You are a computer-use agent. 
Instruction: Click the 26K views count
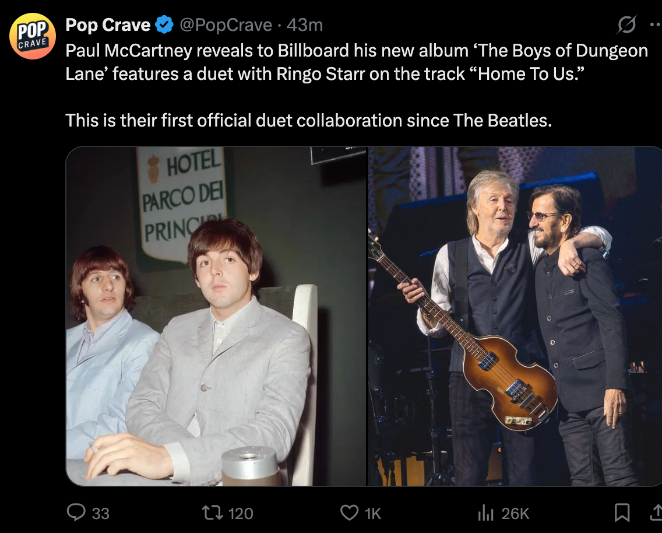coord(515,513)
